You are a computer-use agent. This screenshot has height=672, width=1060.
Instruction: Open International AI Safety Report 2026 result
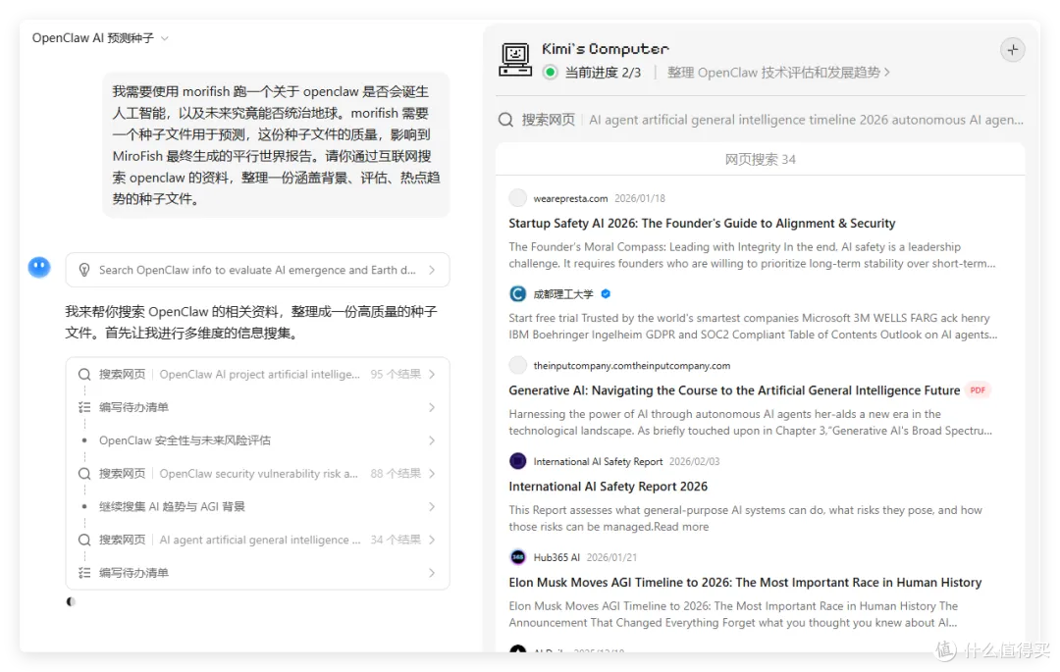(x=608, y=487)
